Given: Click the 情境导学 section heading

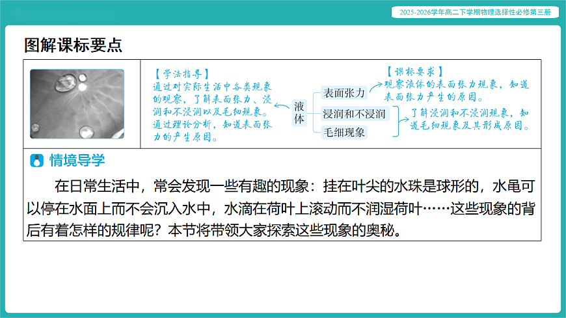Looking at the screenshot, I should click(x=77, y=161).
